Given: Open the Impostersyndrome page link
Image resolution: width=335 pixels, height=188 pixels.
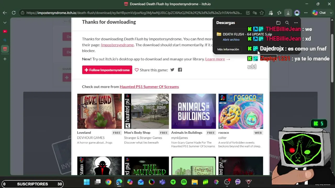Looking at the screenshot, I should [117, 45].
